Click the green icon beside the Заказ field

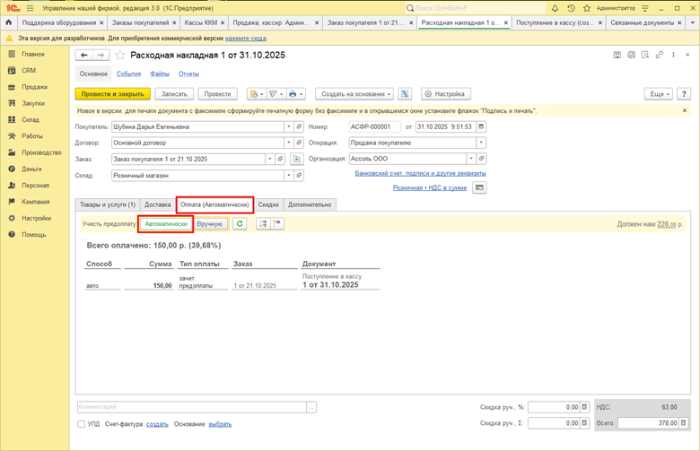[x=297, y=159]
